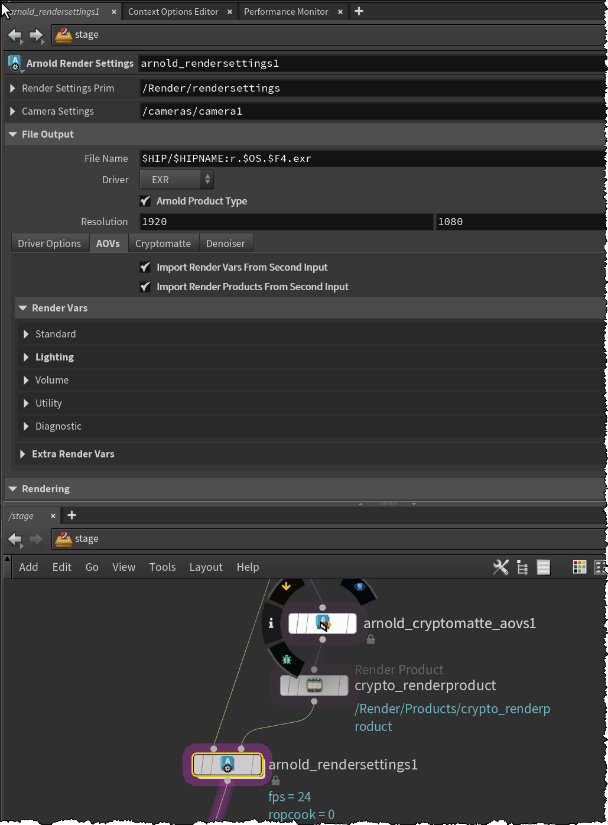Uncheck Arnold Product Type
The width and height of the screenshot is (608, 825).
[145, 201]
